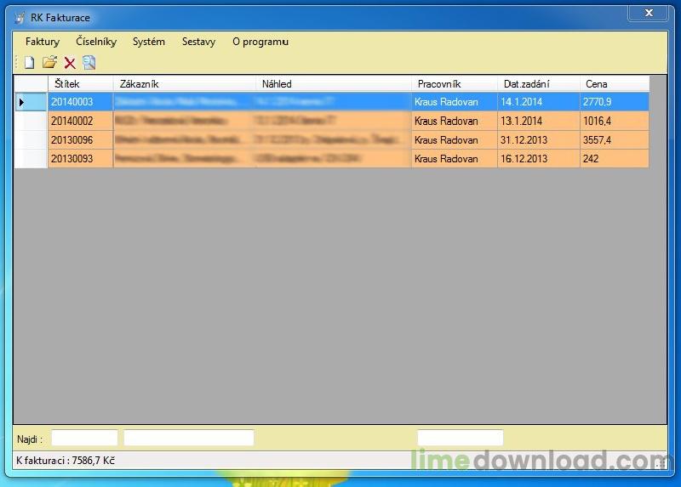Image resolution: width=681 pixels, height=487 pixels.
Task: Click the Dat.zadání column header
Action: (x=538, y=84)
